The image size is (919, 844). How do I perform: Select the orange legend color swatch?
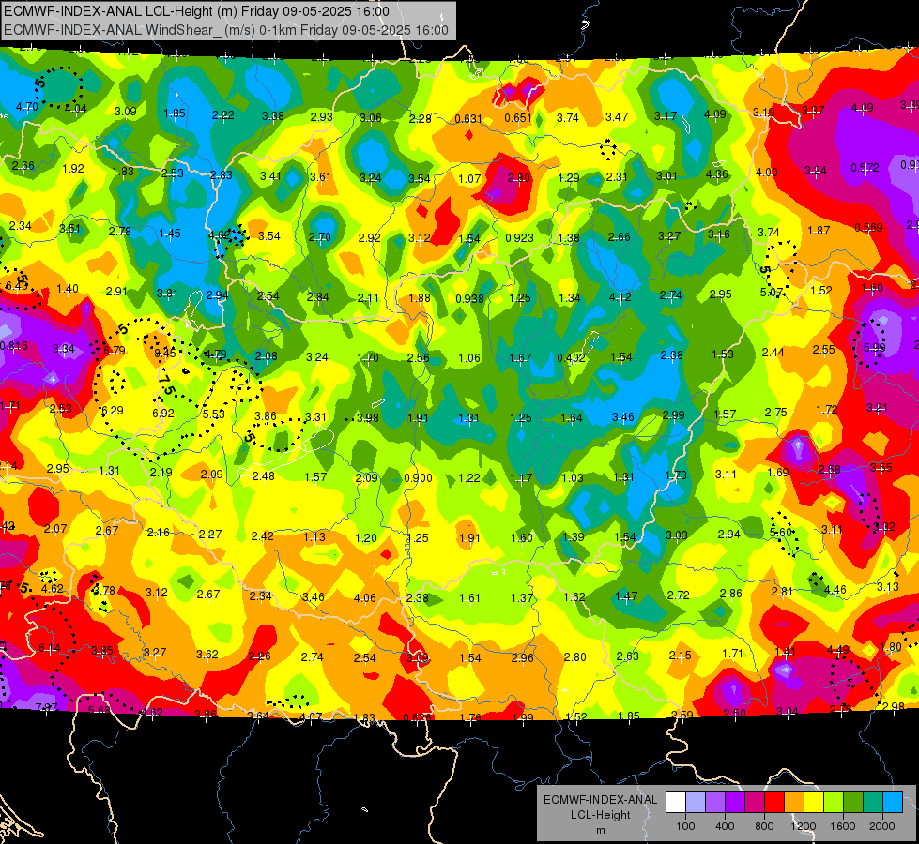[793, 803]
